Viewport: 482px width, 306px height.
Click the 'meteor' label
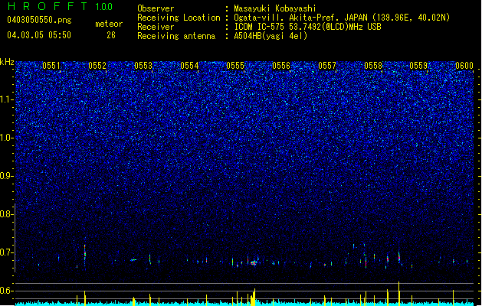(x=109, y=24)
